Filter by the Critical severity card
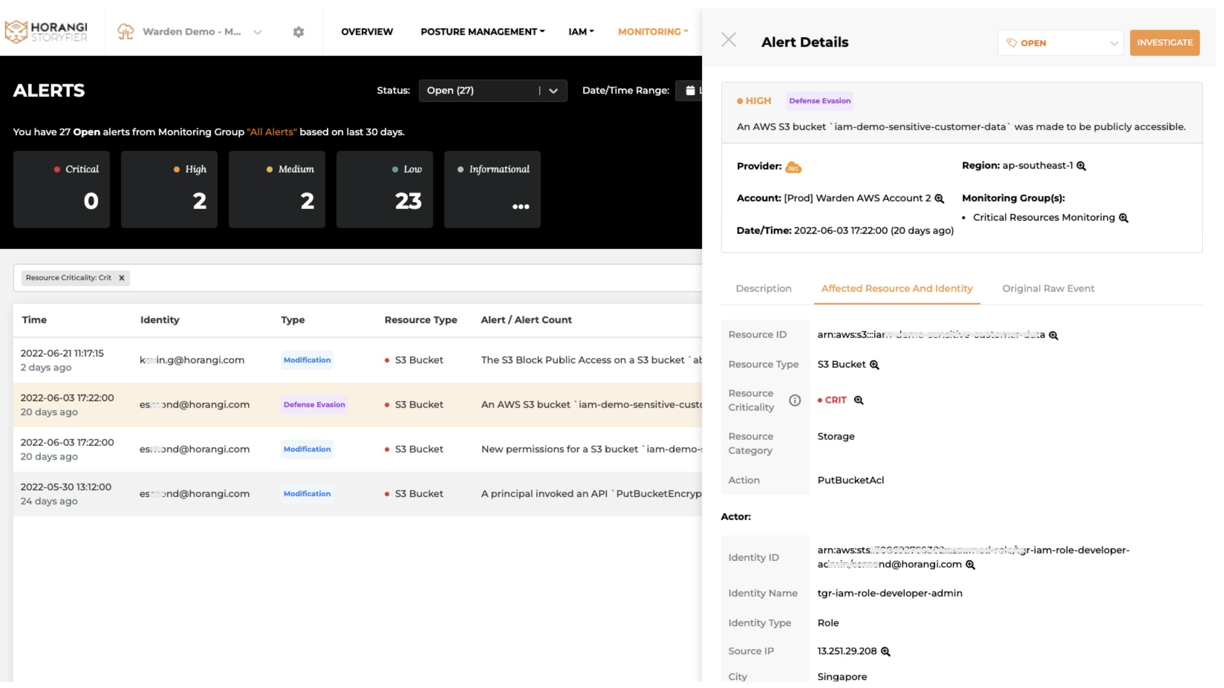The width and height of the screenshot is (1224, 688). [61, 189]
